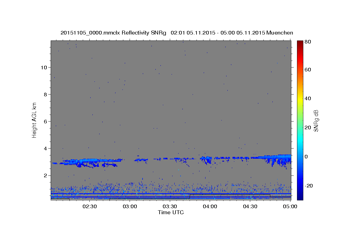
Task: Click the colorbar value 60
Action: (x=307, y=70)
